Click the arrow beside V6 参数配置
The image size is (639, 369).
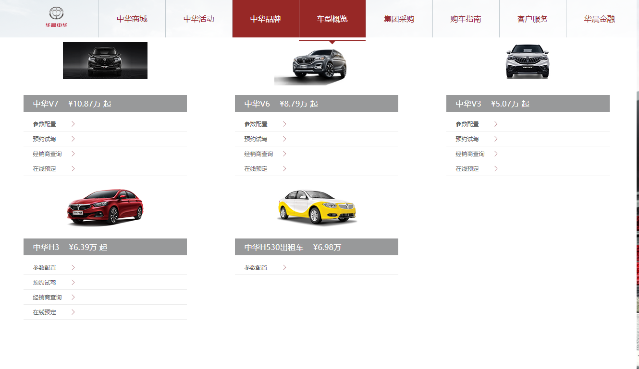(x=284, y=124)
